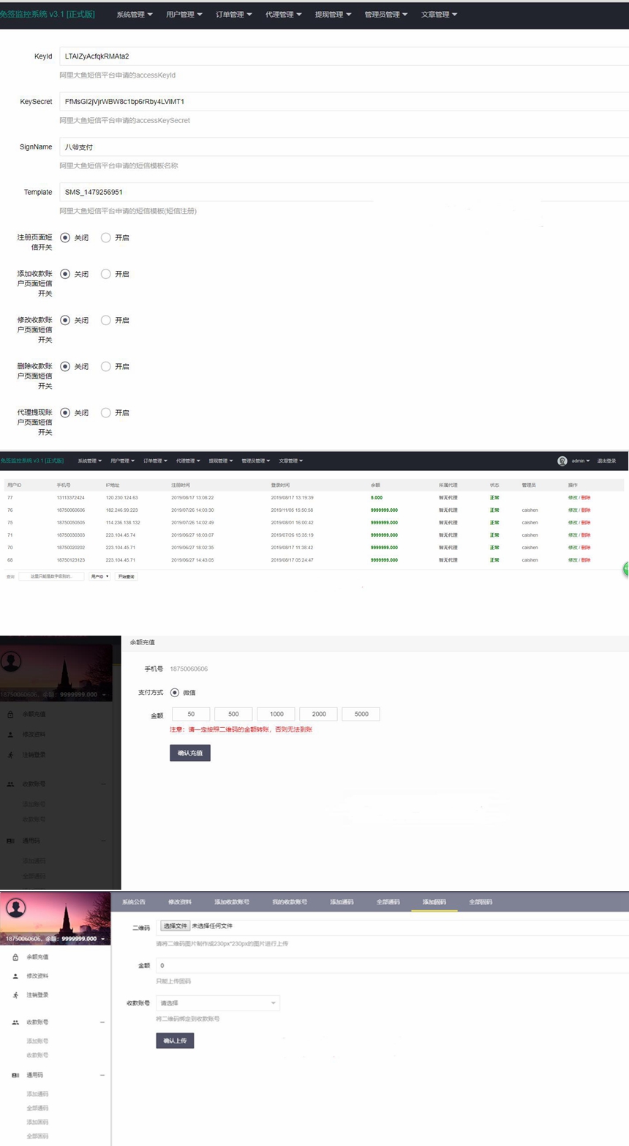Click the 收款账号 group icon in bottom sidebar
This screenshot has height=1146, width=629.
click(15, 1022)
